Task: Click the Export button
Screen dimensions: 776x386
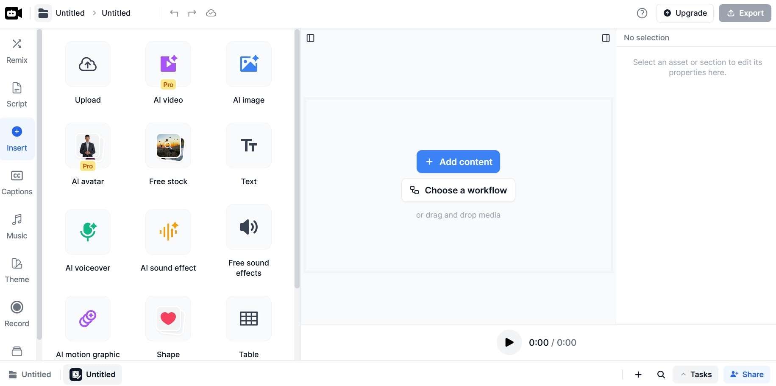Action: [745, 13]
